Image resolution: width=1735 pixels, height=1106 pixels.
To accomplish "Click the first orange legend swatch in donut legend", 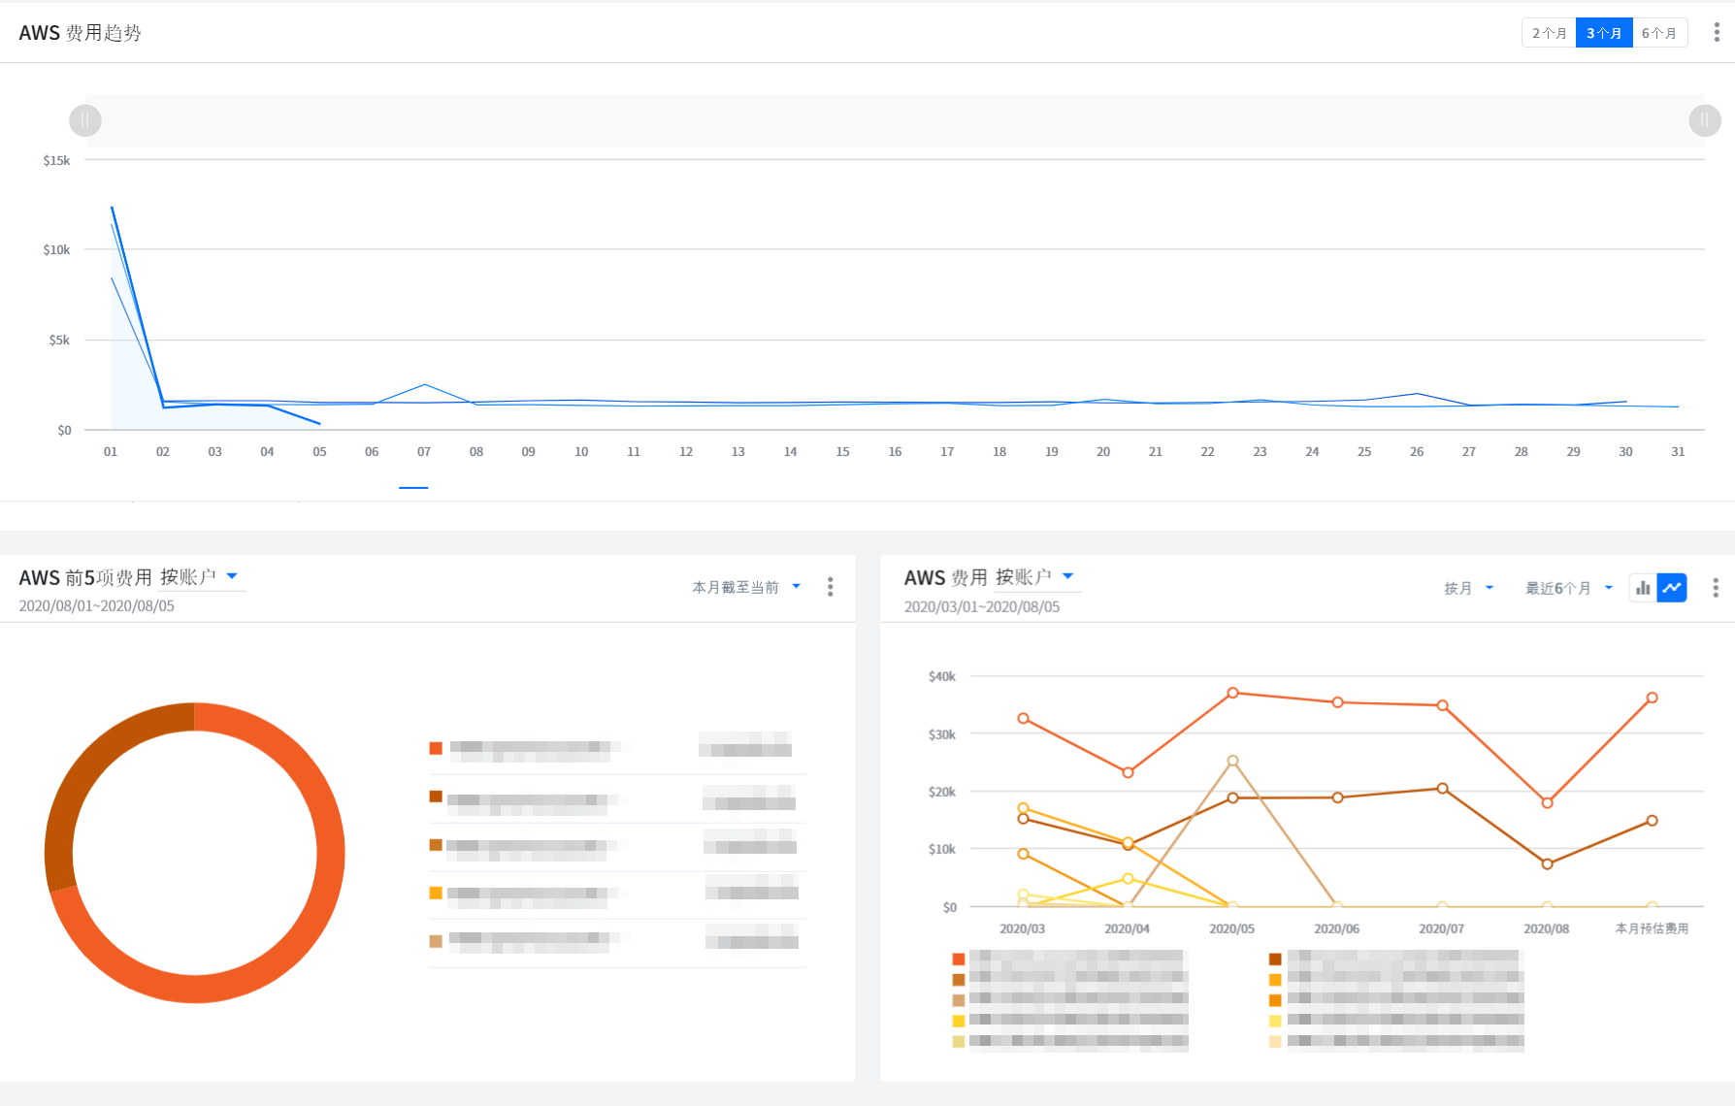I will pyautogui.click(x=436, y=748).
